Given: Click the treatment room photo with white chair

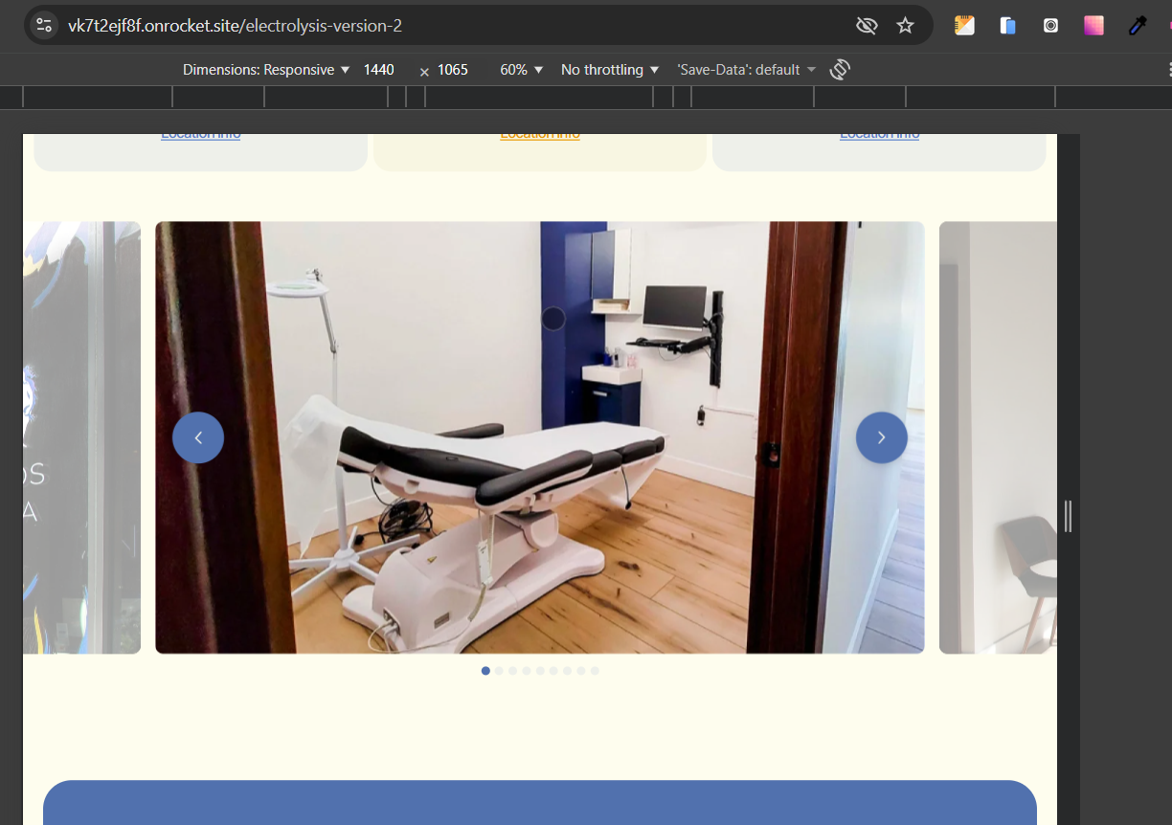Looking at the screenshot, I should pyautogui.click(x=540, y=437).
